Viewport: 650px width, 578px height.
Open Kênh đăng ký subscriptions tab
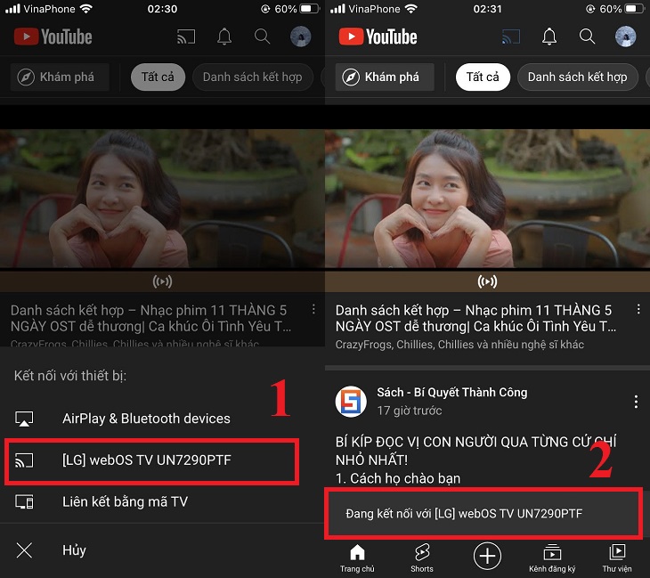(x=552, y=558)
